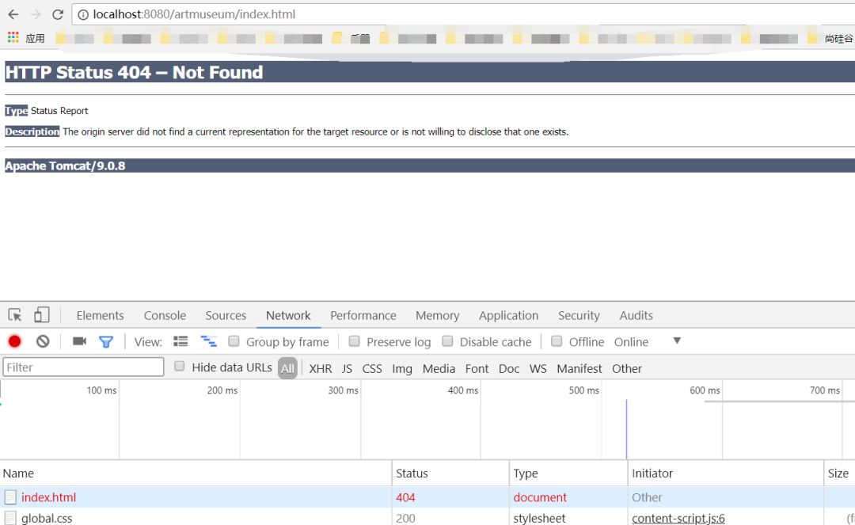
Task: Enable Group by frame checkbox
Action: coord(234,341)
